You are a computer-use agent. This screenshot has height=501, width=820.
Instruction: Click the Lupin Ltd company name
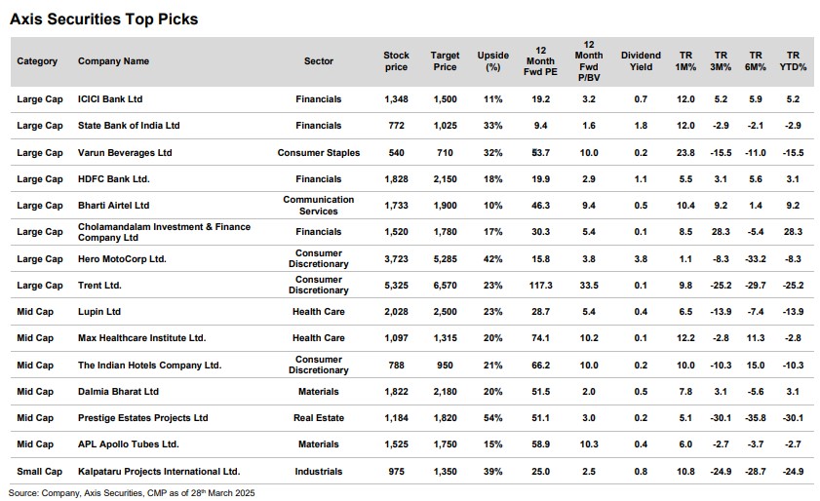click(99, 312)
